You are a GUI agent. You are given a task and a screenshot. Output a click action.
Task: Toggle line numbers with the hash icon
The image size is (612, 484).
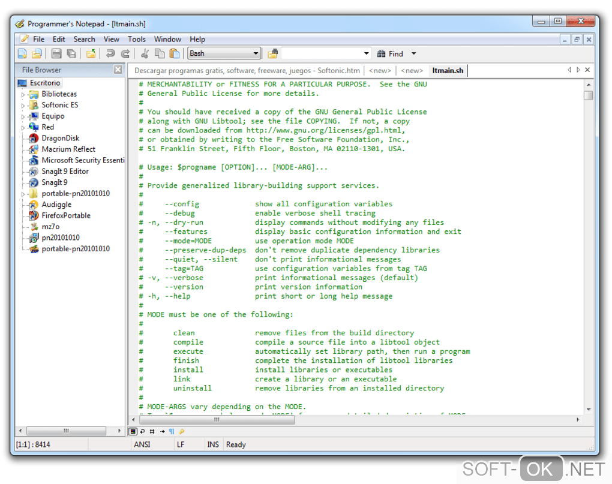pyautogui.click(x=152, y=431)
